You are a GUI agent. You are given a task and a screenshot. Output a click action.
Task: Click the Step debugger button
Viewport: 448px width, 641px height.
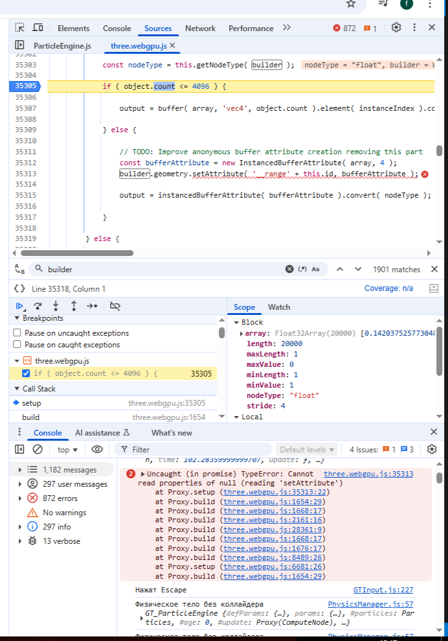(92, 306)
